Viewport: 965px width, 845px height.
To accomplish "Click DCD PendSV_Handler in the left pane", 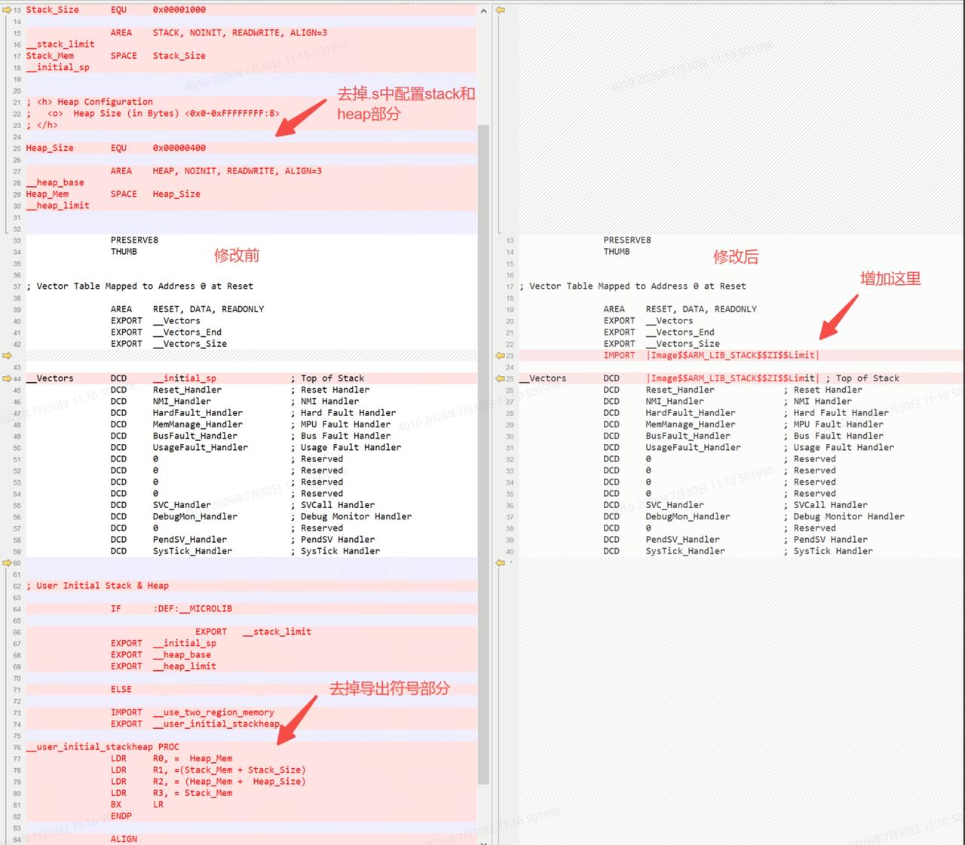I will (169, 540).
